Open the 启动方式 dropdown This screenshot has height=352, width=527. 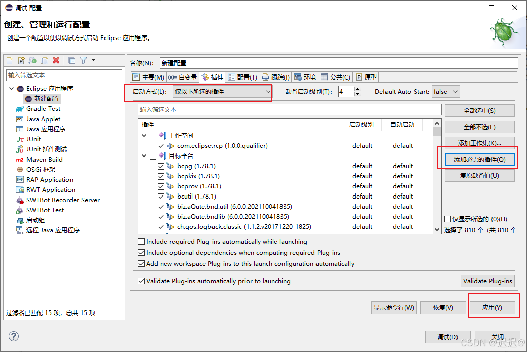click(x=222, y=91)
